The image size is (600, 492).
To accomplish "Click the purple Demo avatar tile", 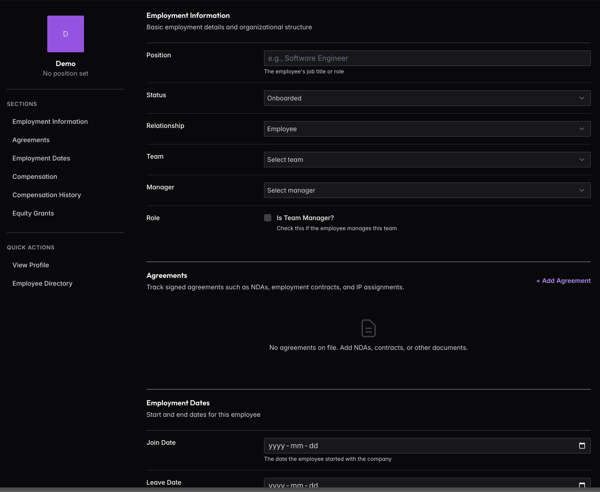I will 66,34.
